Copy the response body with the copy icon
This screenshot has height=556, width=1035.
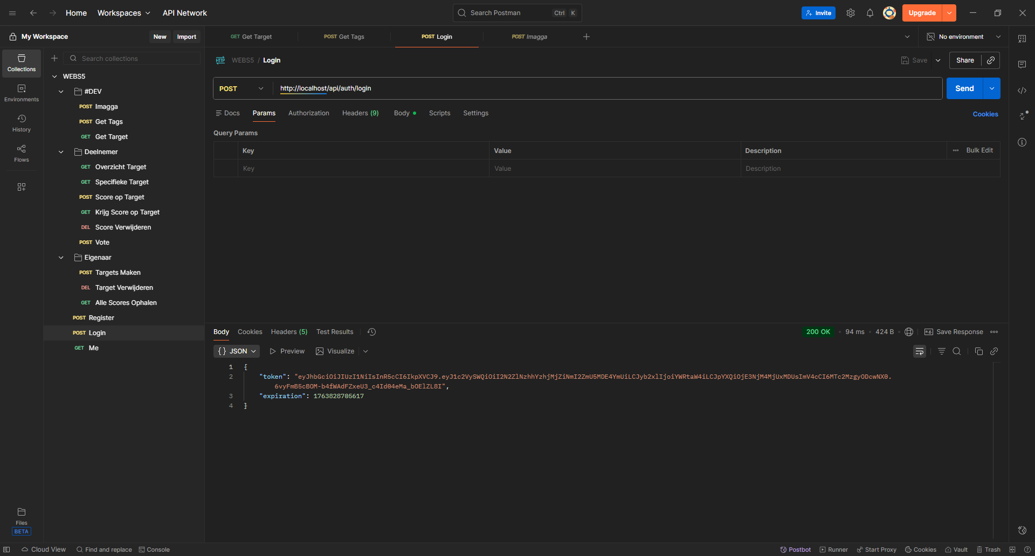click(x=978, y=351)
